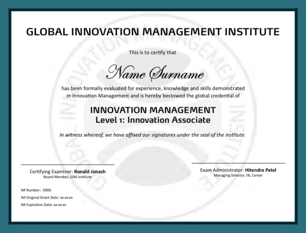Click 'Certifying Examiner: Ronald Jonash'
Viewport: 306px width, 233px height.
pos(67,172)
